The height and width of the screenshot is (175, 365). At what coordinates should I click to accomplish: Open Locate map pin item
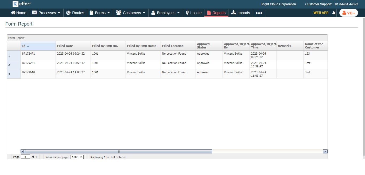[x=187, y=13]
